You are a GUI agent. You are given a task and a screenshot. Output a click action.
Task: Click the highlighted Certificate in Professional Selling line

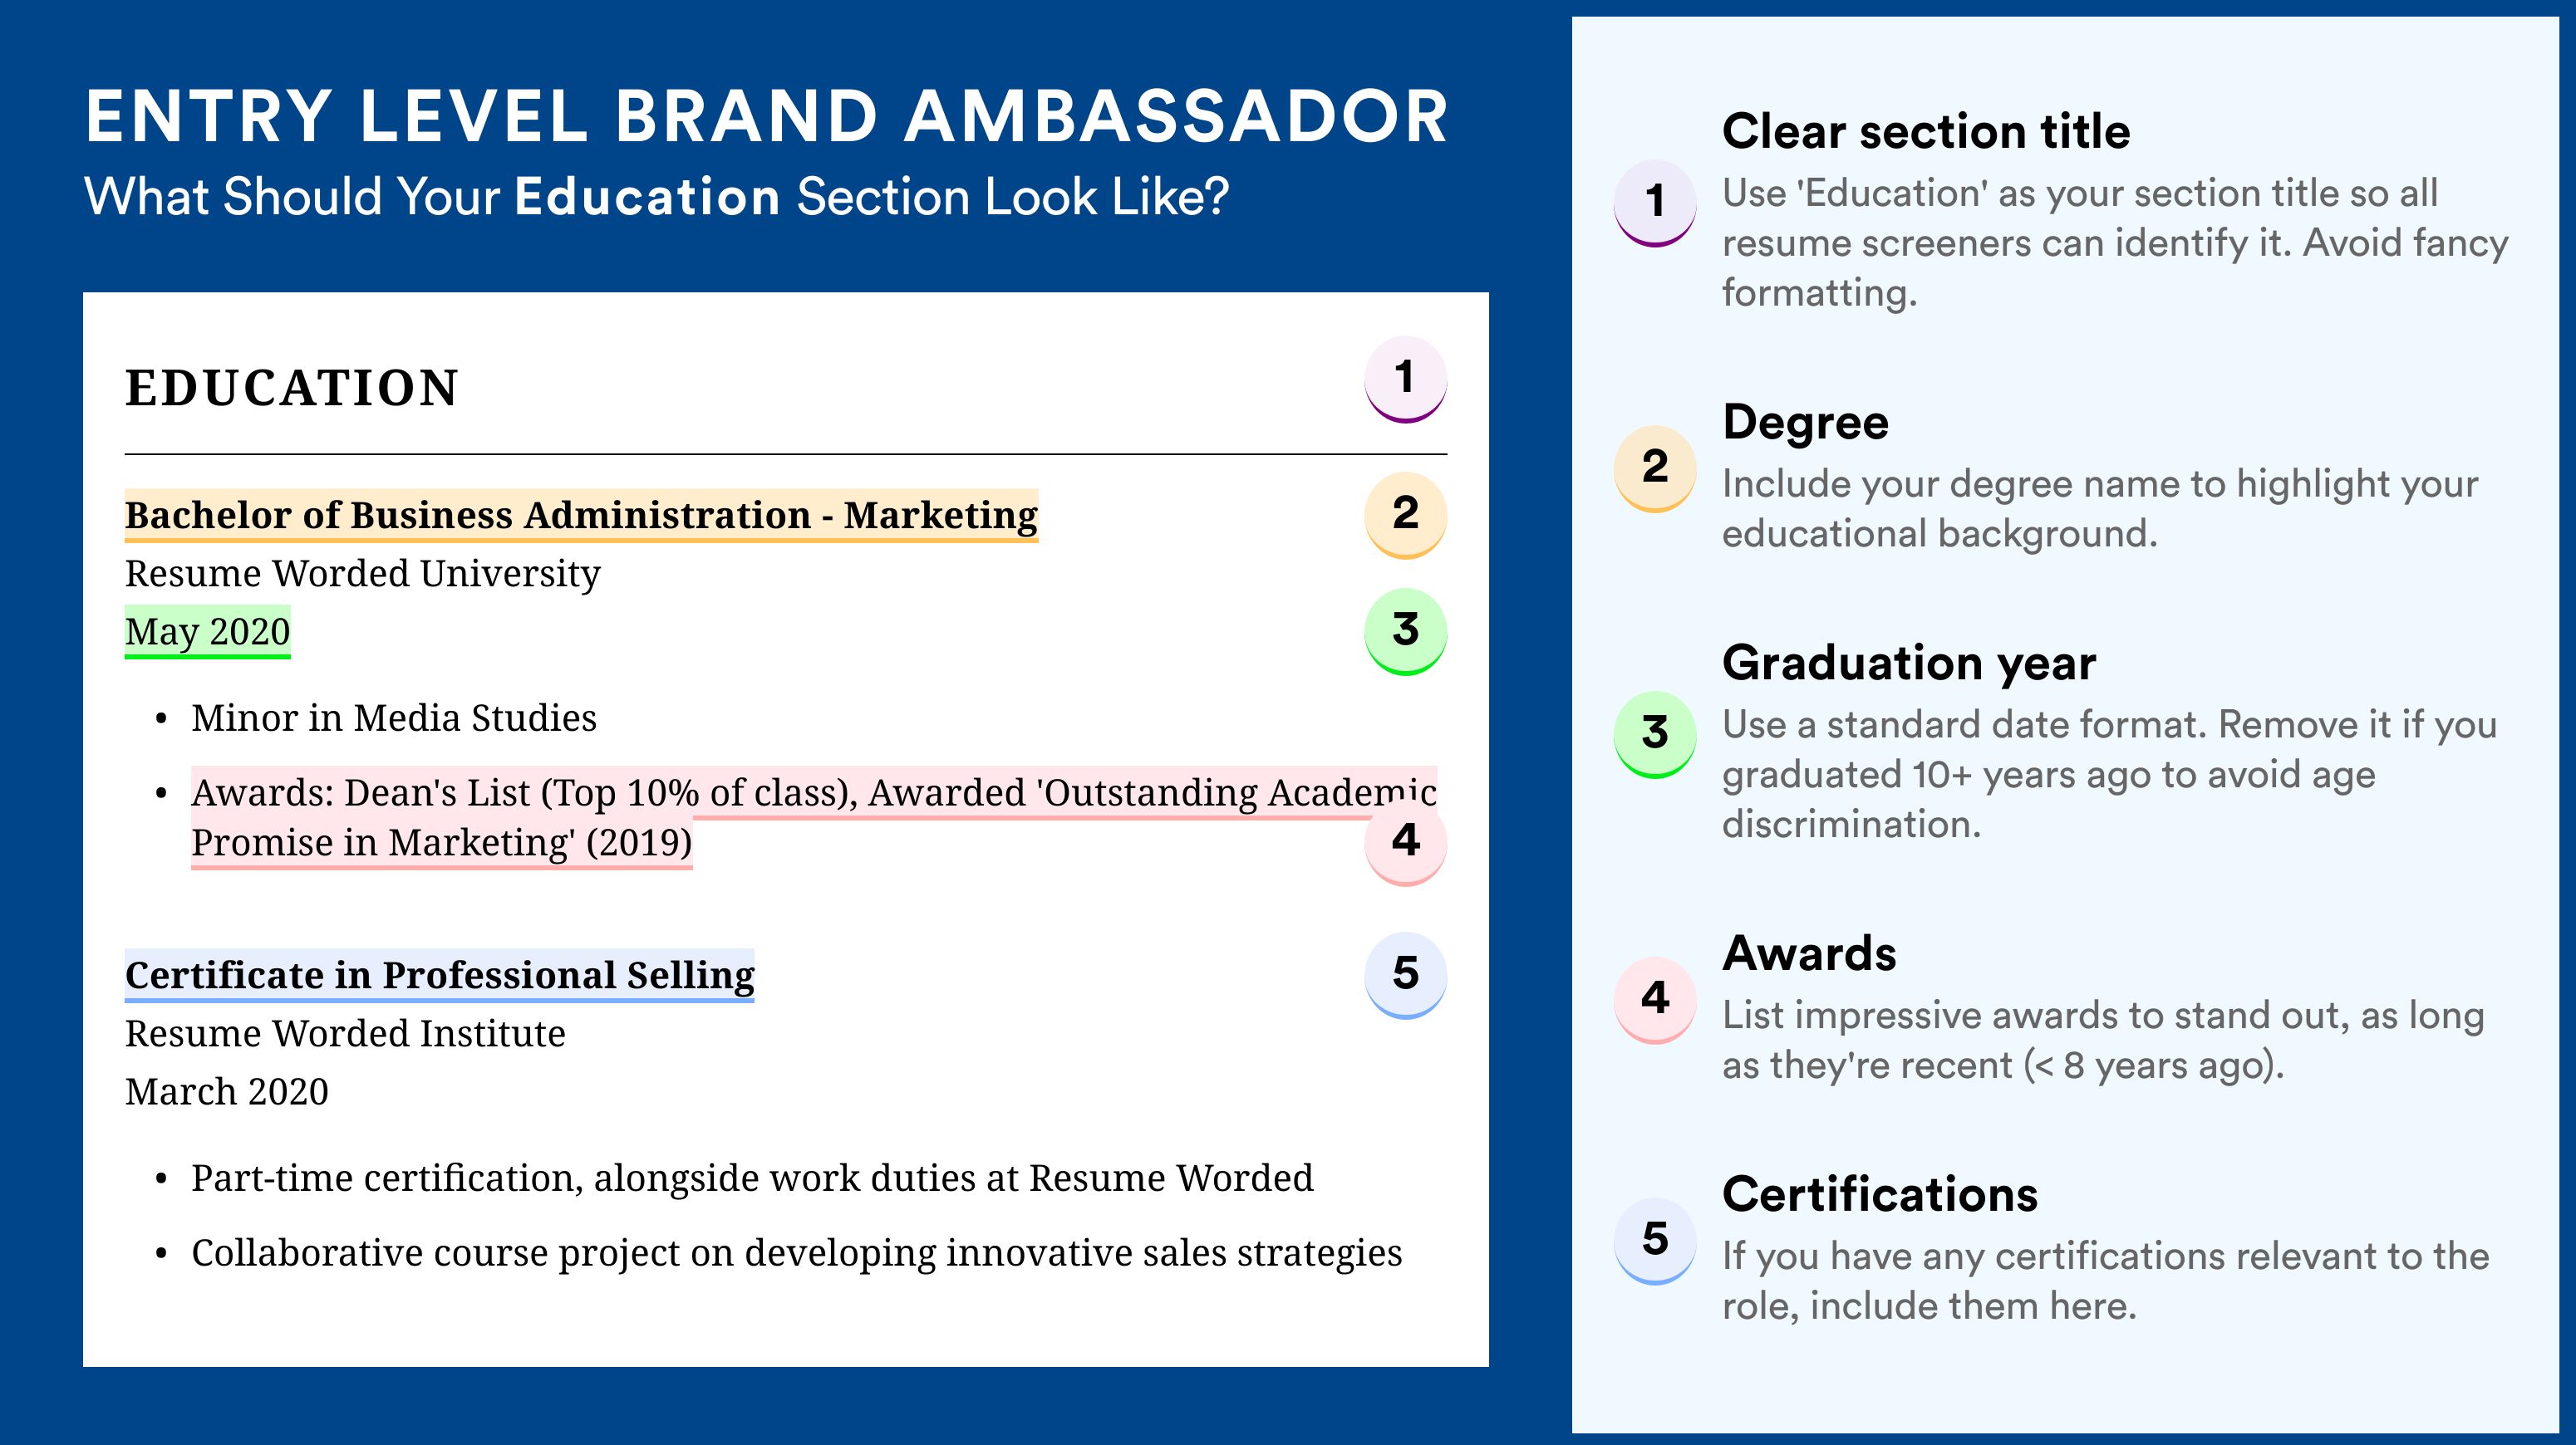pos(439,974)
